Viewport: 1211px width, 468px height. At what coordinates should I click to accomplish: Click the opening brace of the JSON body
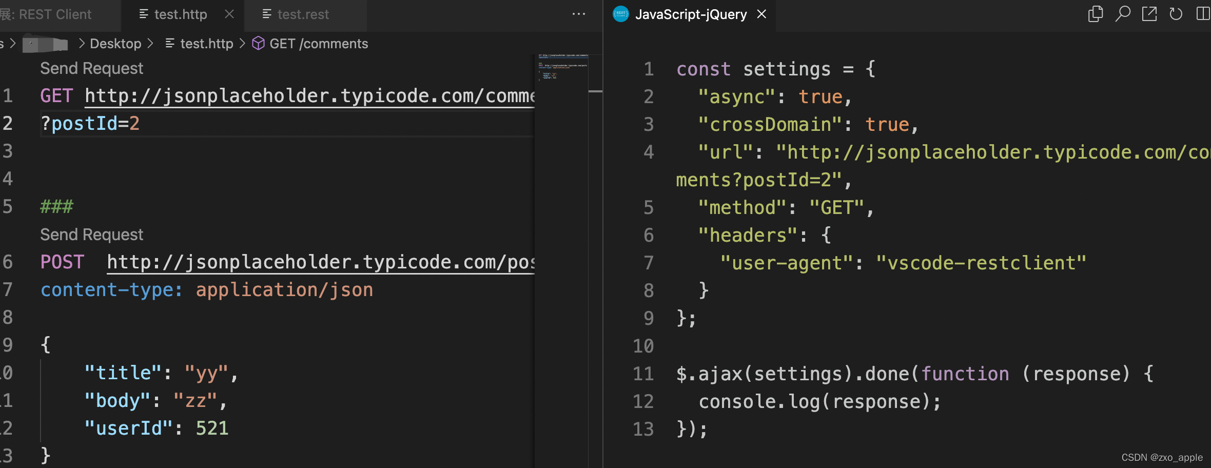46,345
